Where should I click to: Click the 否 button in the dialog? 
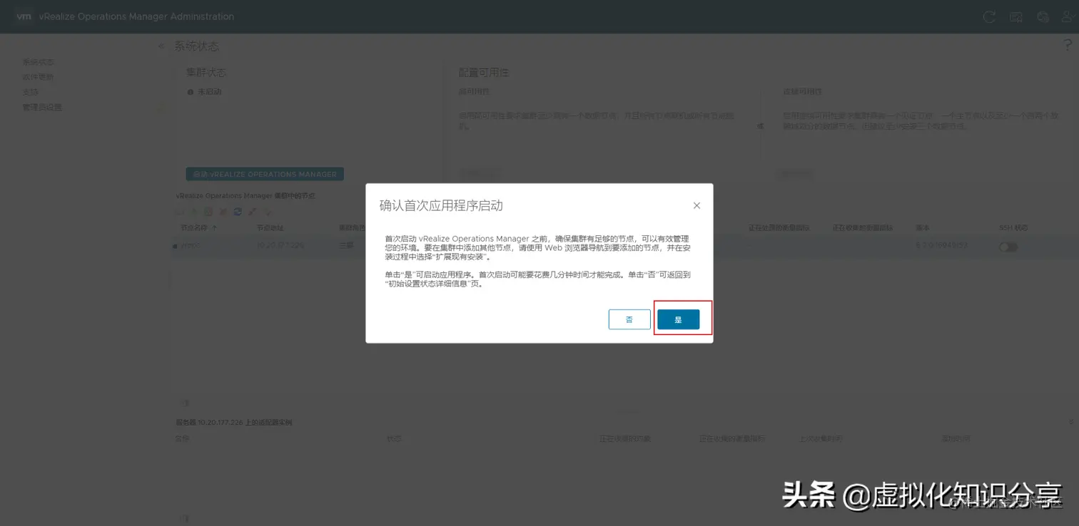pyautogui.click(x=629, y=319)
